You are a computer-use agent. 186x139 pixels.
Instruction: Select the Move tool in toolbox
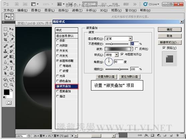point(11,29)
